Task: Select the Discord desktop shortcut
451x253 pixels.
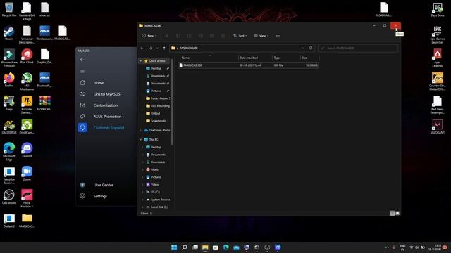Action: tap(27, 150)
